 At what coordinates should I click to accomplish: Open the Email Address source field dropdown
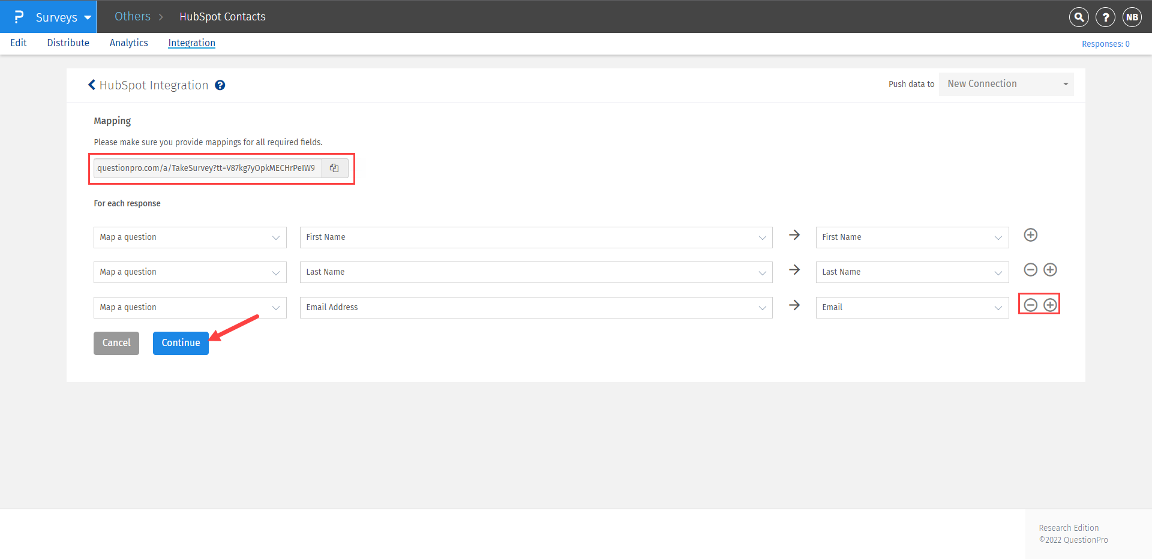[x=536, y=308]
